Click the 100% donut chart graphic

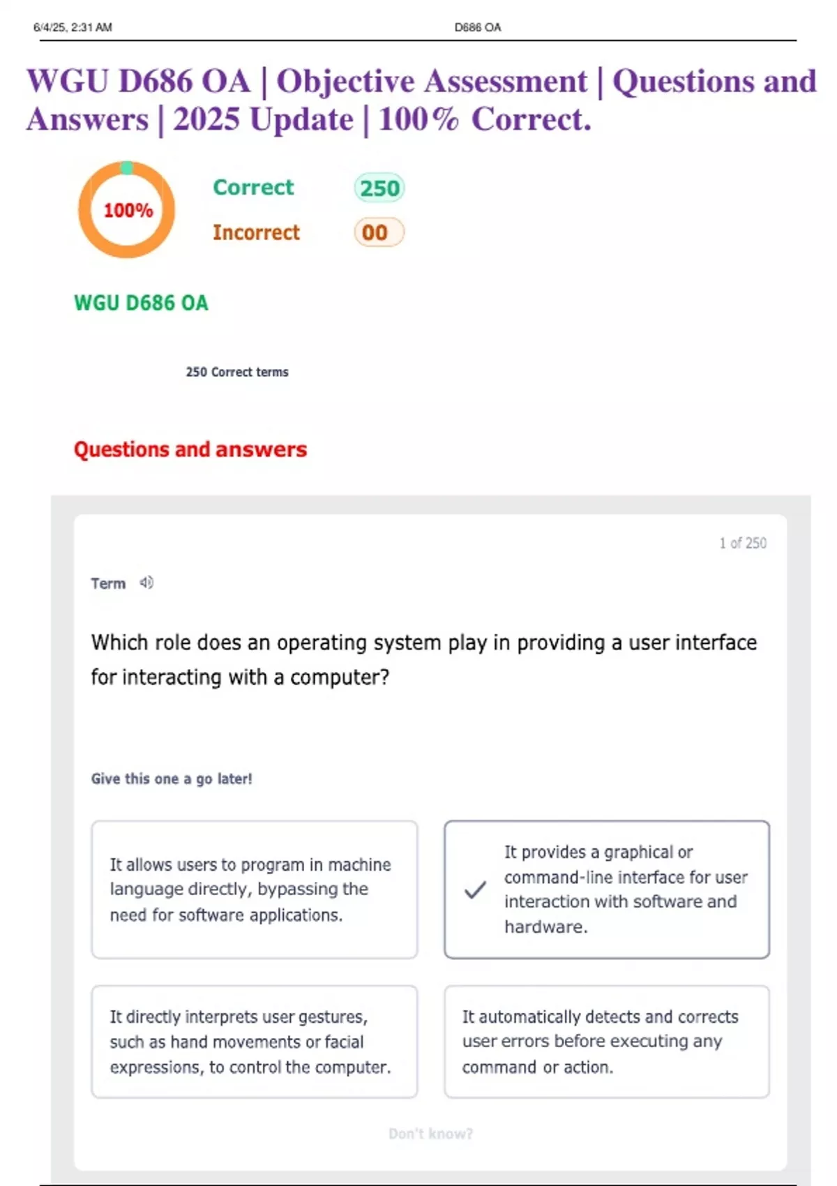[x=127, y=209]
